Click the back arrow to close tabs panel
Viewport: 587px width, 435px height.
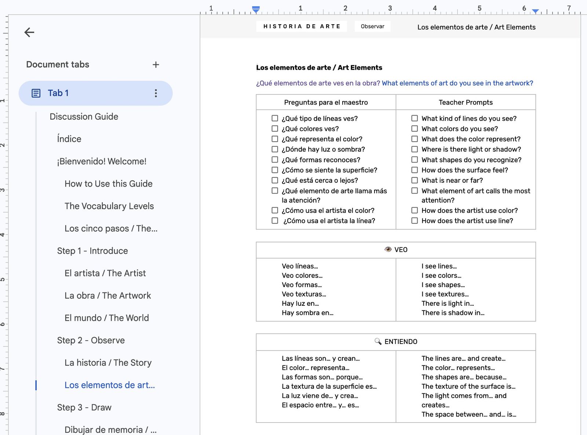[x=29, y=32]
